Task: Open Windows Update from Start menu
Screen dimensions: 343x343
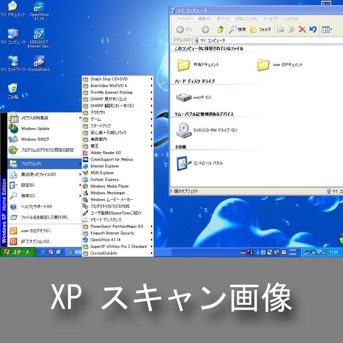Action: pos(45,129)
